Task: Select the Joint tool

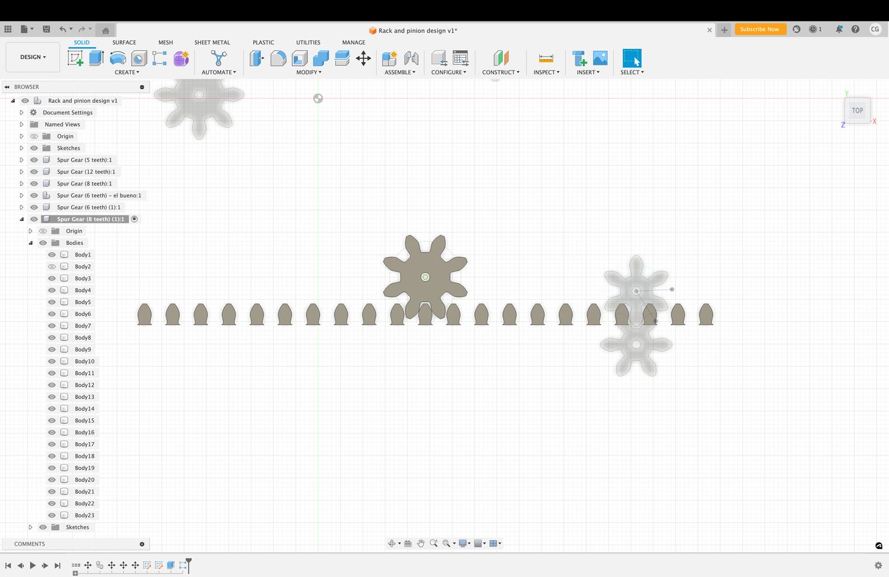Action: click(x=411, y=58)
